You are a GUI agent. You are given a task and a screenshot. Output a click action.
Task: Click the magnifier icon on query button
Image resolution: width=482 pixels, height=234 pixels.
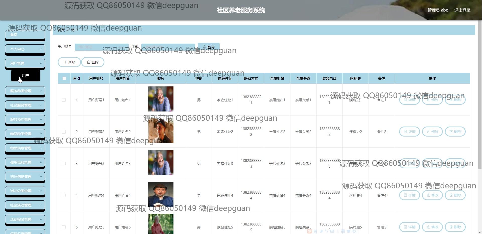pos(204,47)
